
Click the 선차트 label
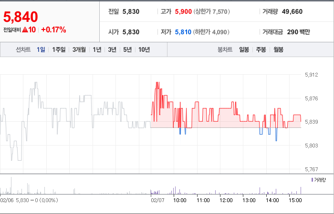coord(23,49)
